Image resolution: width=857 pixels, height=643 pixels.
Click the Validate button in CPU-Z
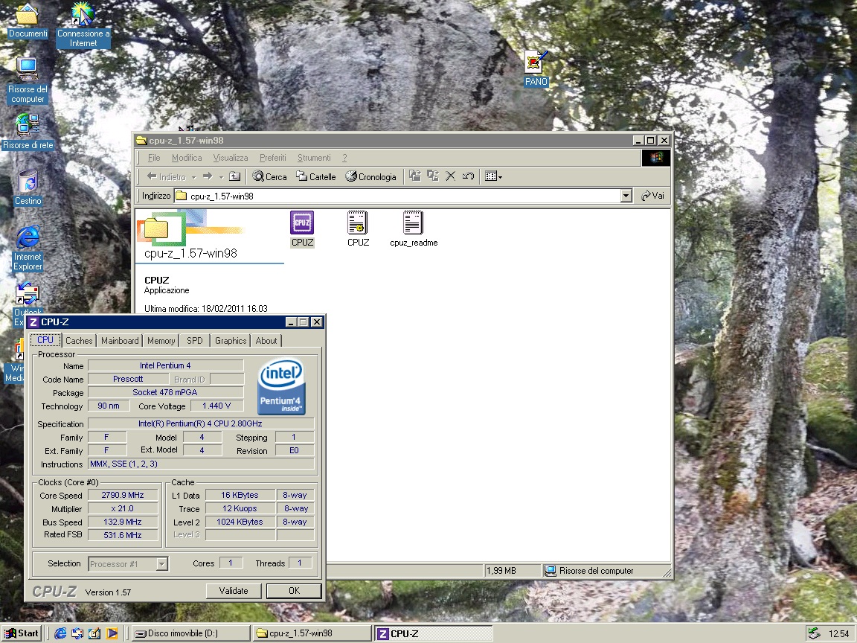point(234,590)
